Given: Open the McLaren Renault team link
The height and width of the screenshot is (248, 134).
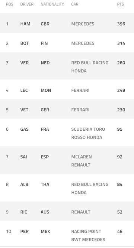Looking at the screenshot, I should coord(82,161).
